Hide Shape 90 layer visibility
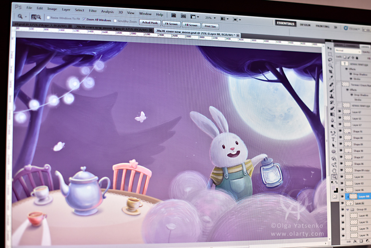Screen dimensions: 371x248 [x=341, y=150]
